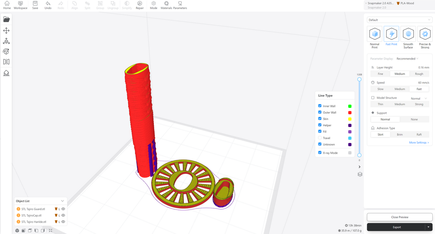Open the Materials settings
435x234 pixels.
pos(166,5)
